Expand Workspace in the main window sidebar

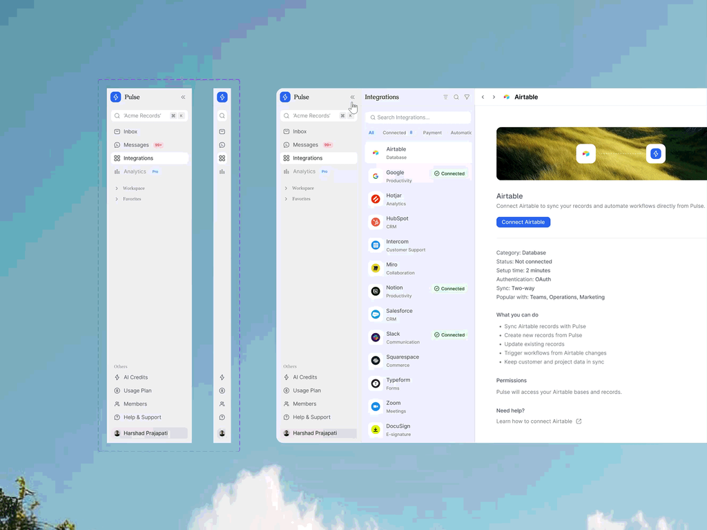click(300, 188)
